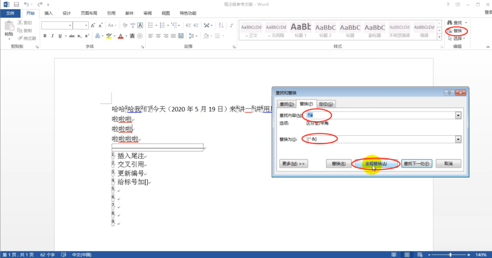Click the 全部替换(A) button
The image size is (492, 258).
pos(376,164)
